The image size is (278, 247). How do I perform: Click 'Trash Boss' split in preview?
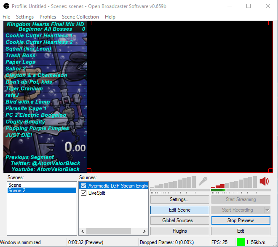click(x=21, y=55)
